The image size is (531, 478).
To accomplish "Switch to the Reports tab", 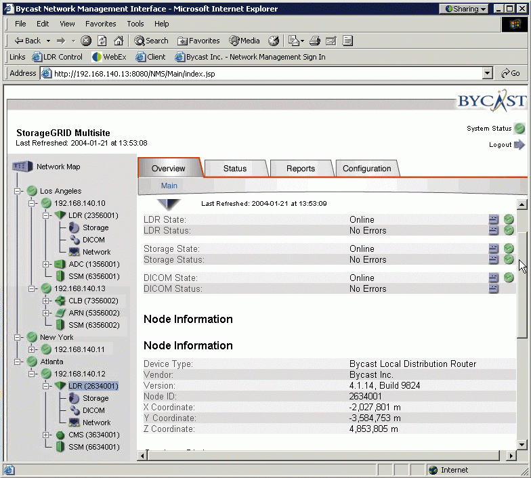I will (301, 168).
